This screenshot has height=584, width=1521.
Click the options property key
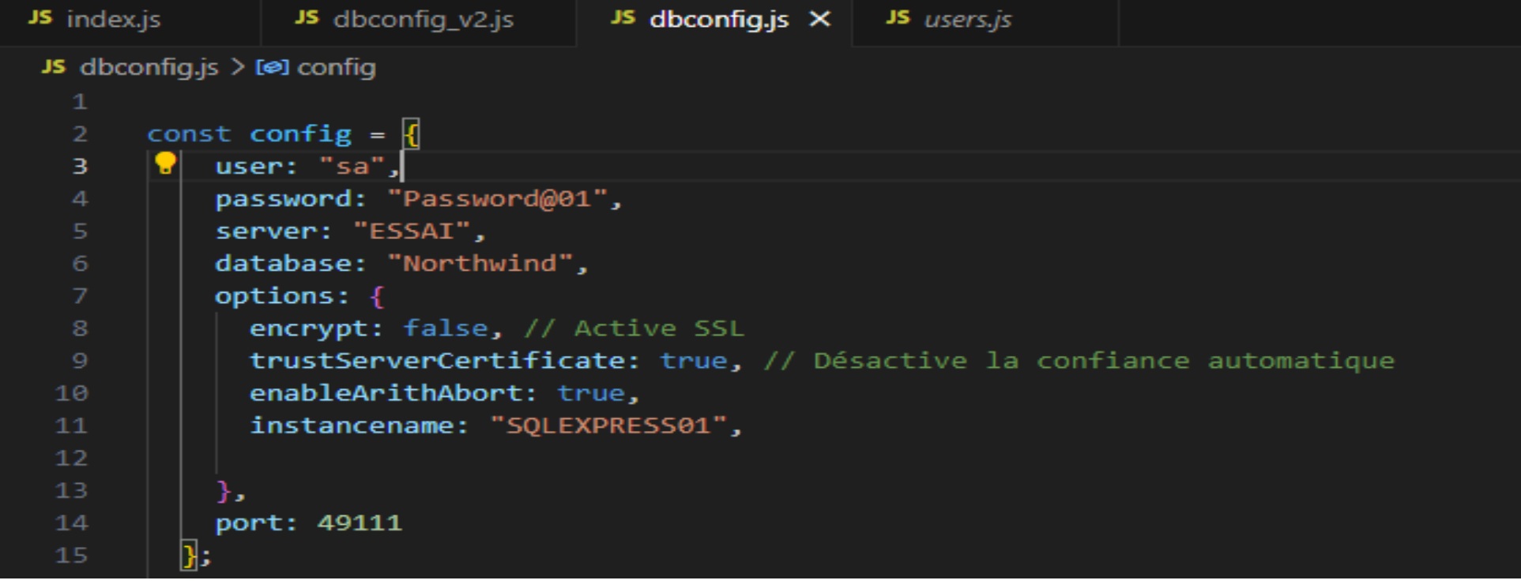pos(274,297)
